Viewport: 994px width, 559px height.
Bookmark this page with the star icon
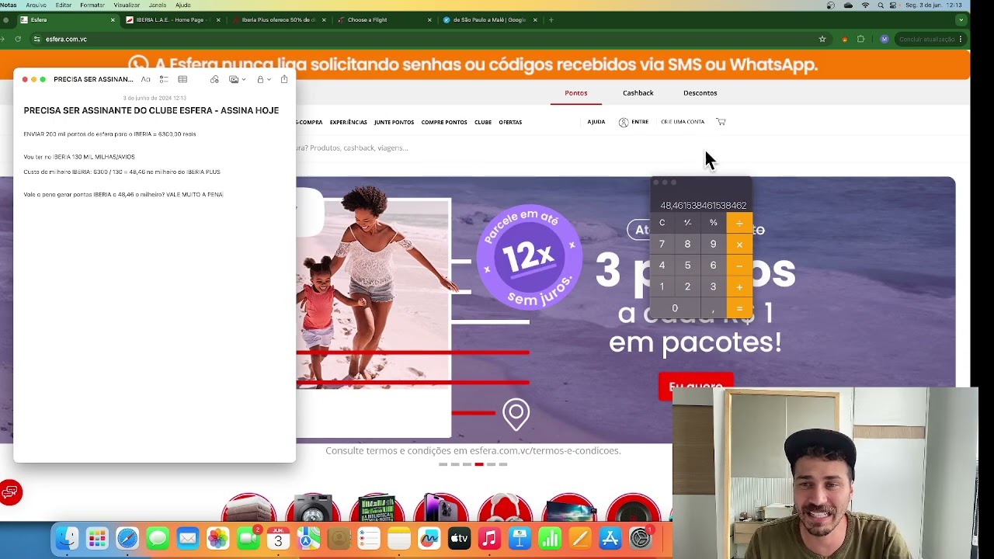point(822,39)
